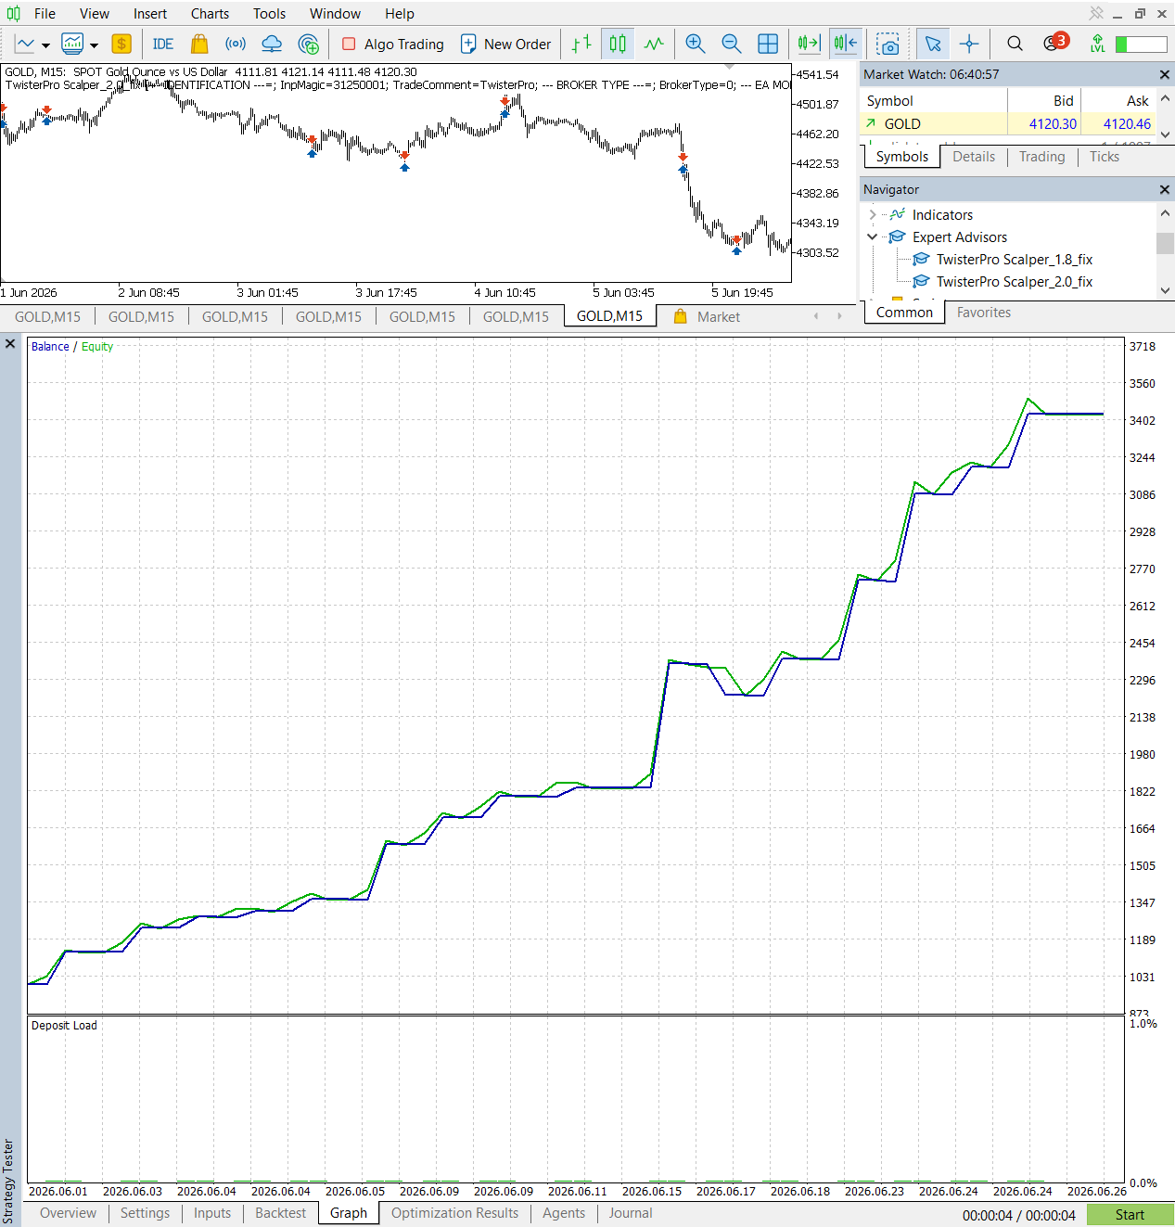The image size is (1175, 1227).
Task: Open the search magnifier
Action: pyautogui.click(x=1015, y=44)
